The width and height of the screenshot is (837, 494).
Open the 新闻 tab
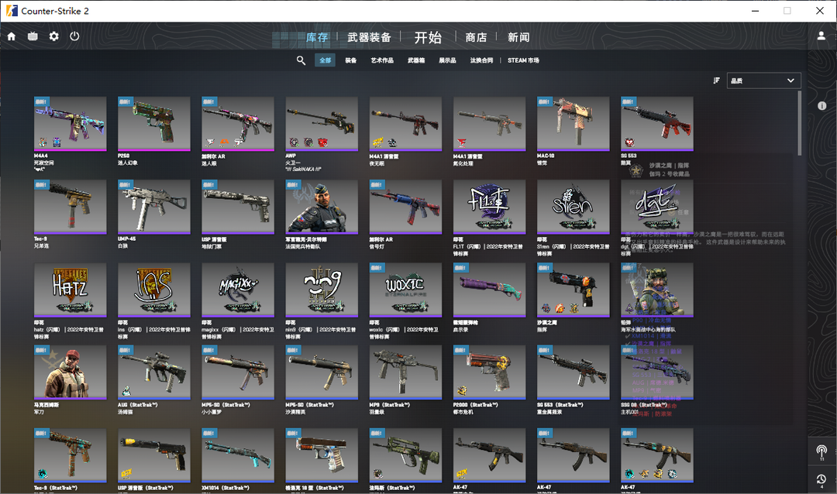(518, 37)
